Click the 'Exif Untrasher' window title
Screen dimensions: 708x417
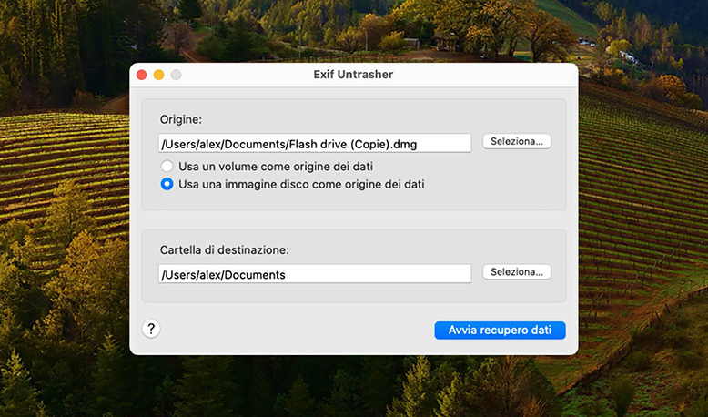pyautogui.click(x=353, y=75)
